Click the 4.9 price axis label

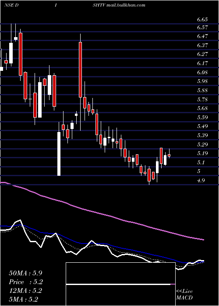[201, 180]
